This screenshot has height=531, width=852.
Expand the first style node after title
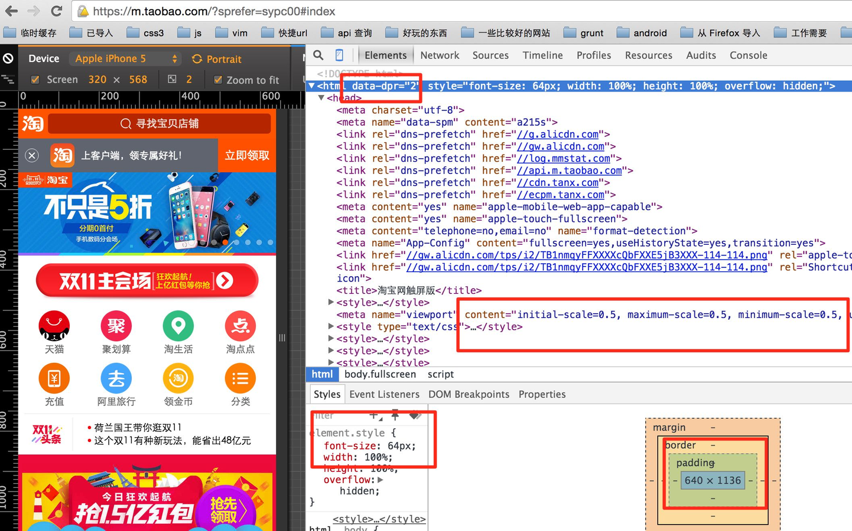pos(331,302)
